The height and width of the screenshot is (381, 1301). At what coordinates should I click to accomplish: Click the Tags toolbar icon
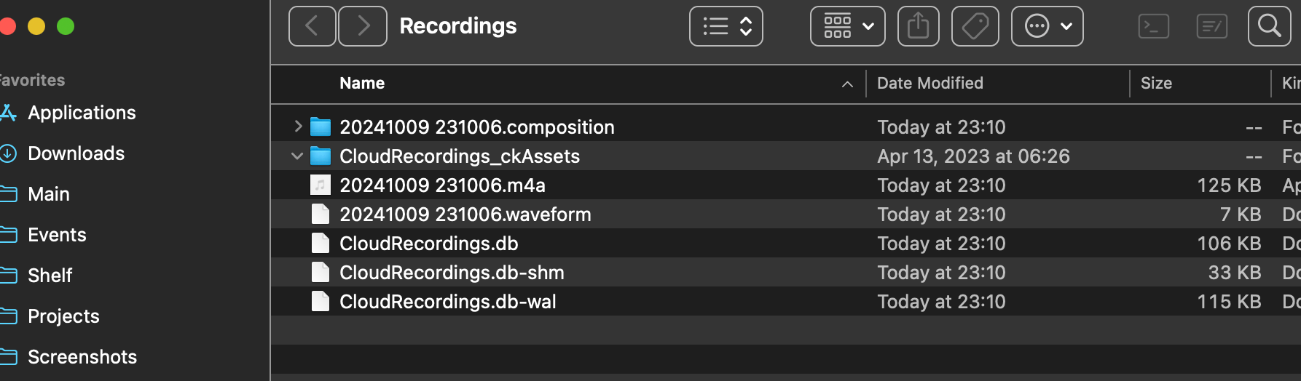coord(975,26)
